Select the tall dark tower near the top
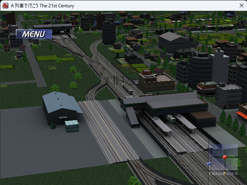 coord(109,32)
